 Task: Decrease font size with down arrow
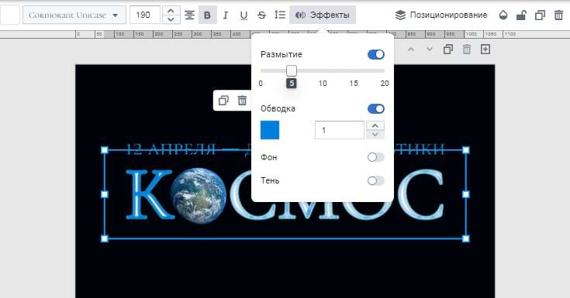coord(171,19)
